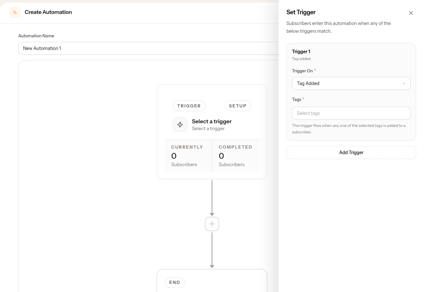Expand the Tag Added dropdown chevron
Screen dimensions: 424x292
point(404,83)
